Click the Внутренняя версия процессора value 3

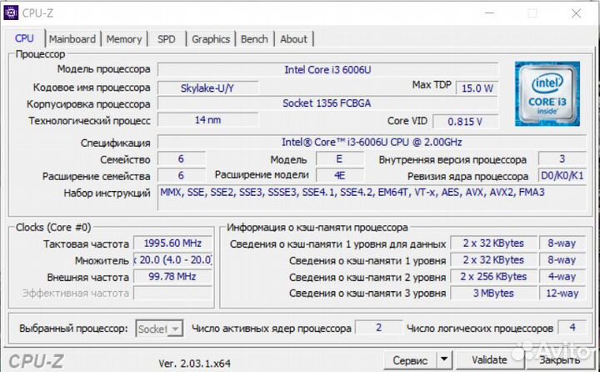(x=562, y=158)
